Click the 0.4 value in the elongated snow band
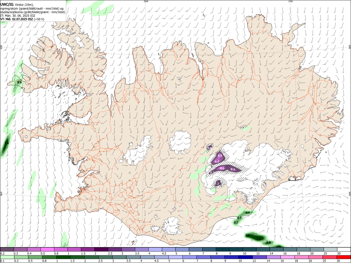 point(233,170)
